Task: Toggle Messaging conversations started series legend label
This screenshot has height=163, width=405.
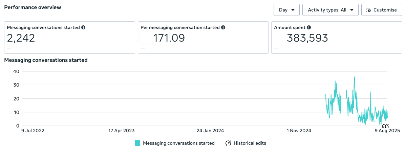Action: point(179,143)
